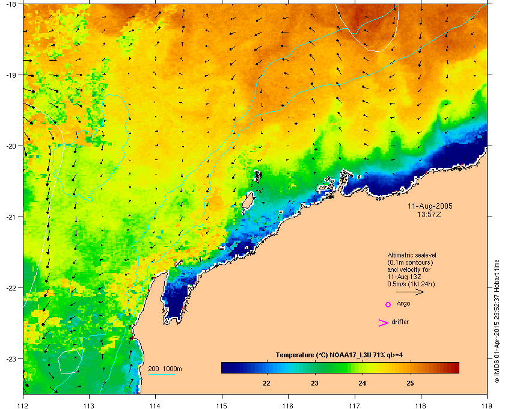
Task: Click the '11-Aug-2005' date label
Action: 430,206
